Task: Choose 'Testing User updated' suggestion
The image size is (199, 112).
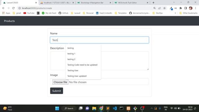Action: (83, 76)
